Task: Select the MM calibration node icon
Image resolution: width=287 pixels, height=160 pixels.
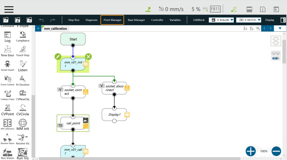Action: click(x=7, y=123)
